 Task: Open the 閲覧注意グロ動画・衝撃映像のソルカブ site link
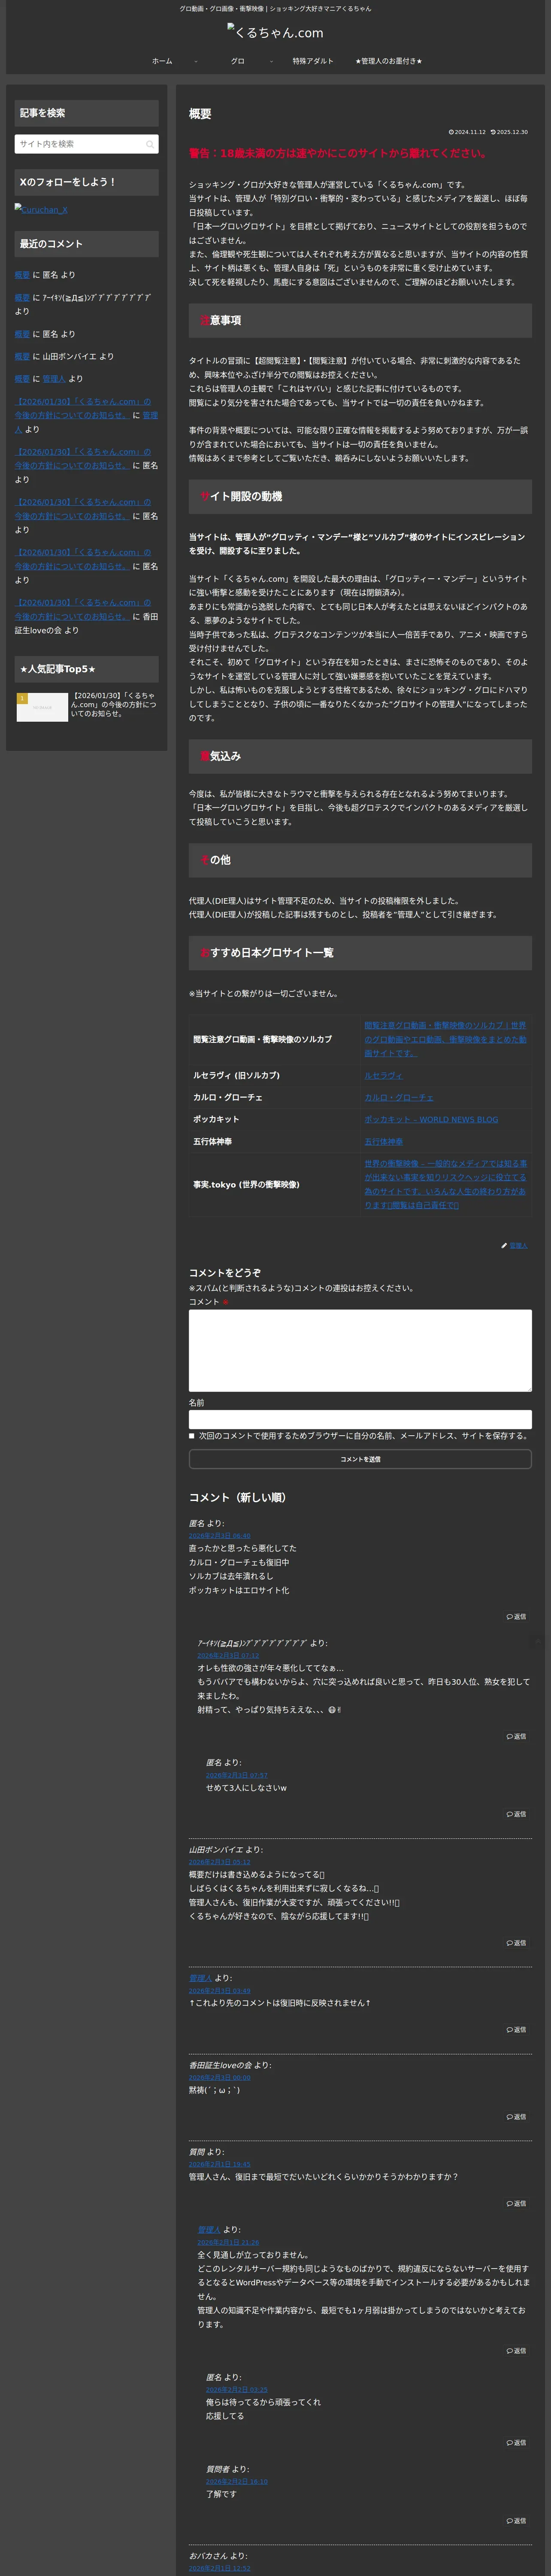tap(445, 1039)
